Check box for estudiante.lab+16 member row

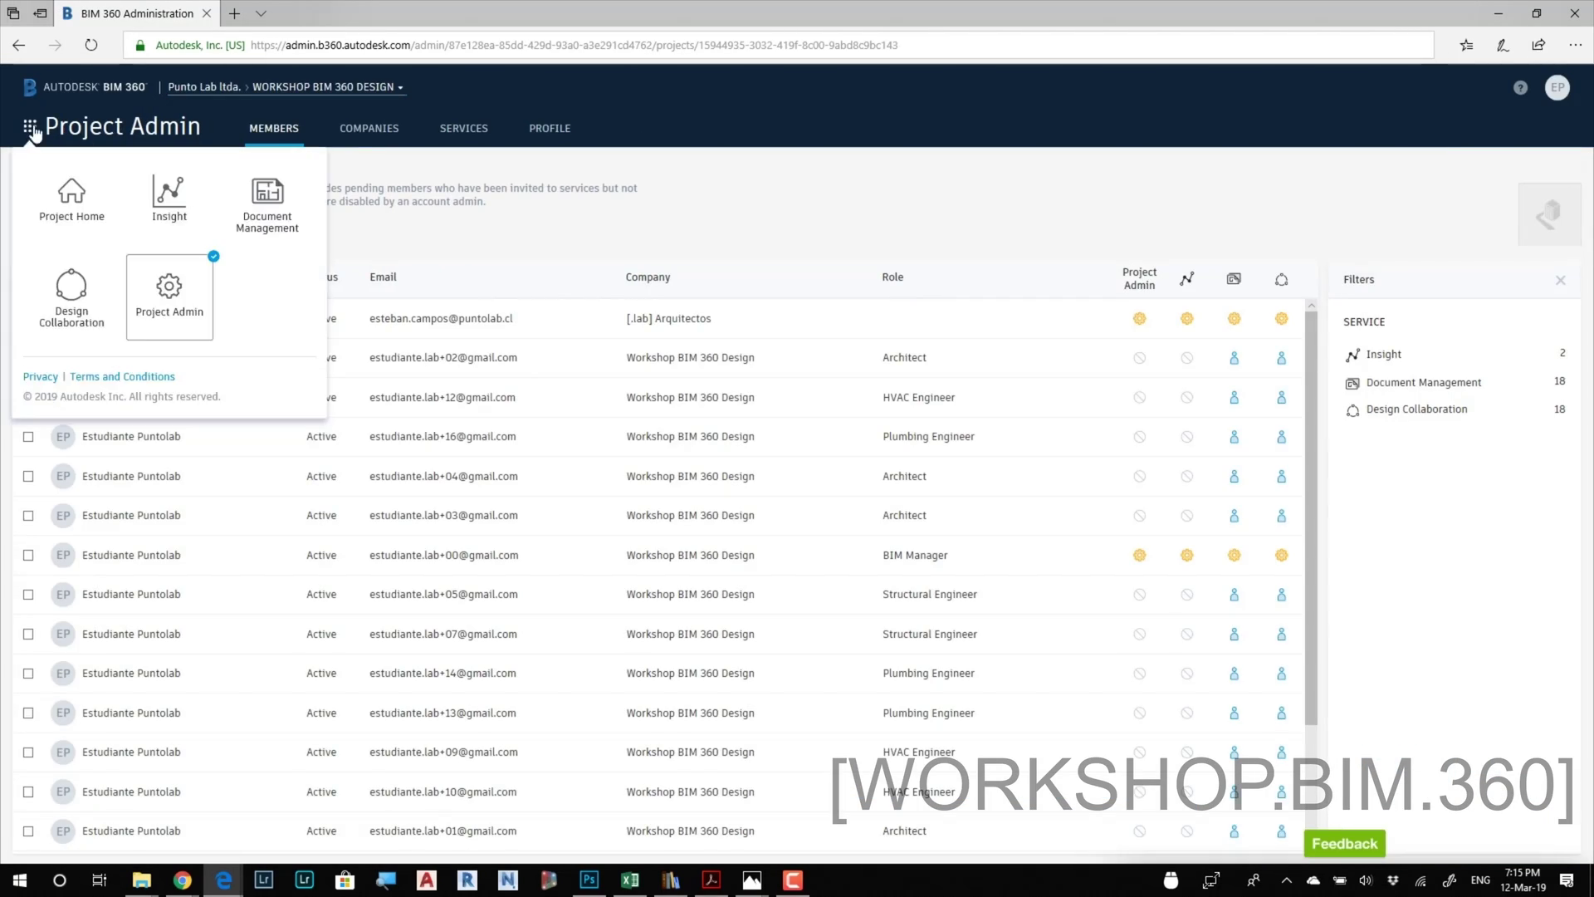coord(28,437)
